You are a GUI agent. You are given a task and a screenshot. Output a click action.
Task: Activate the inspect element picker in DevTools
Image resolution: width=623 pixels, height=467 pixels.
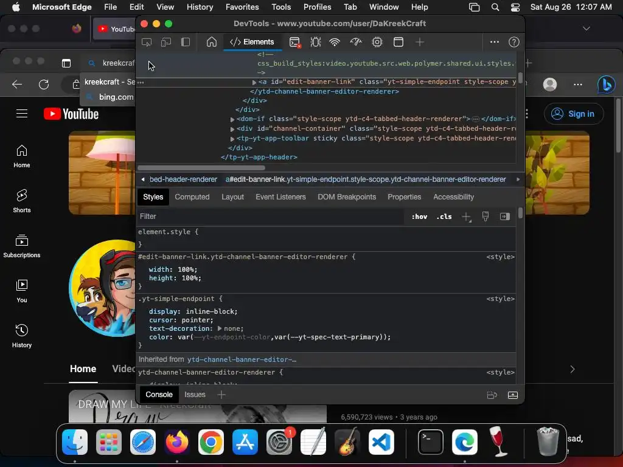[x=147, y=42]
